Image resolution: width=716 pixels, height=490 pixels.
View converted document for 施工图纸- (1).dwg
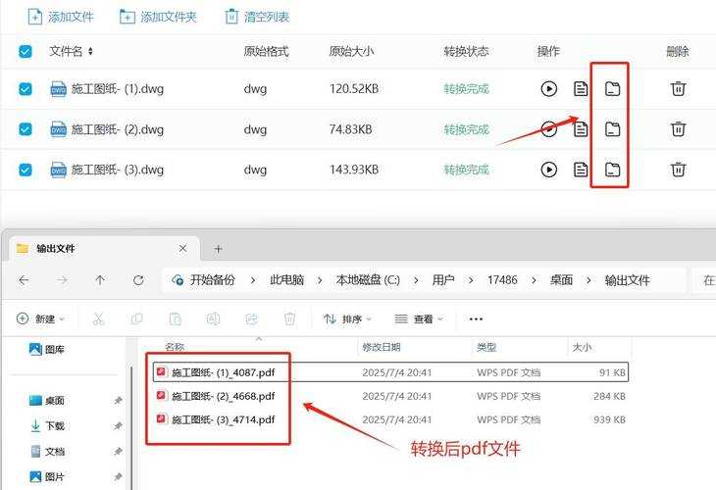[582, 89]
